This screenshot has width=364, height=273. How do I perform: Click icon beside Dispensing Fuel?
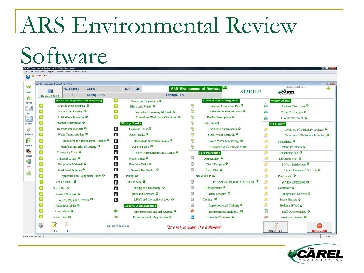tap(266, 153)
